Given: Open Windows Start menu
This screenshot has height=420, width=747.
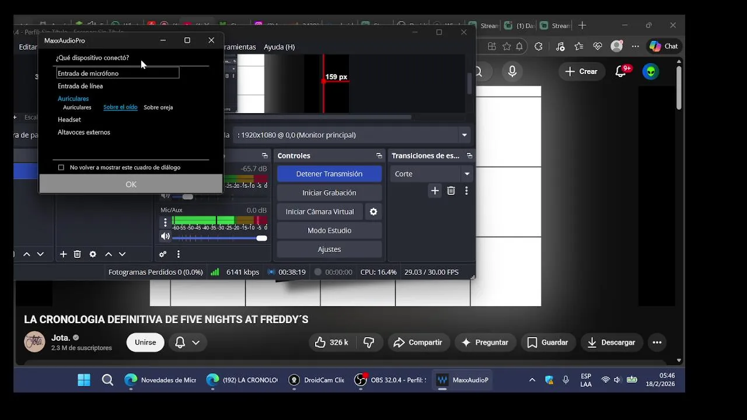Looking at the screenshot, I should click(84, 380).
